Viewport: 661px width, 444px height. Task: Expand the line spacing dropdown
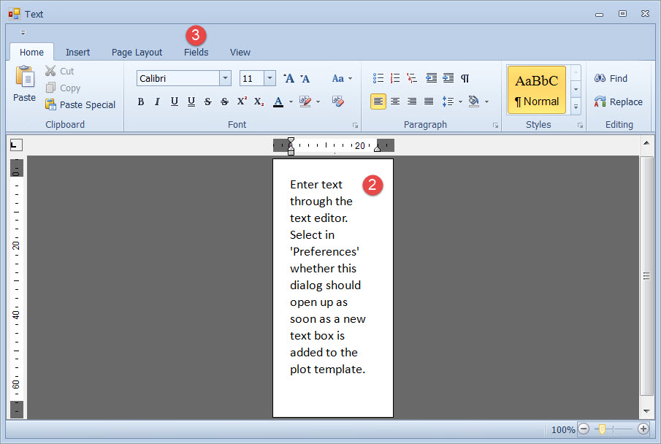[x=460, y=102]
